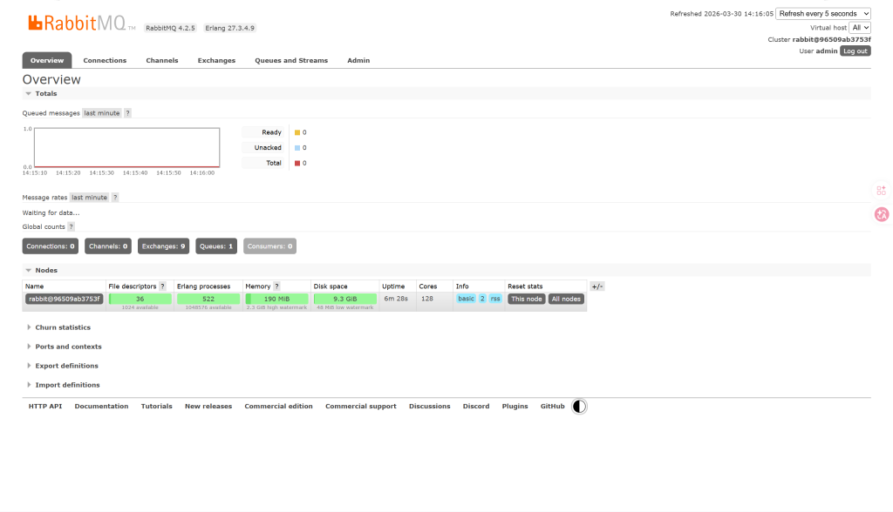
Task: Open the Global counts help icon
Action: (72, 226)
